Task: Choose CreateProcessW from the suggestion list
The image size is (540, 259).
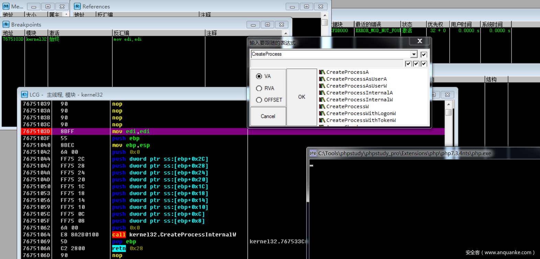Action: point(347,107)
